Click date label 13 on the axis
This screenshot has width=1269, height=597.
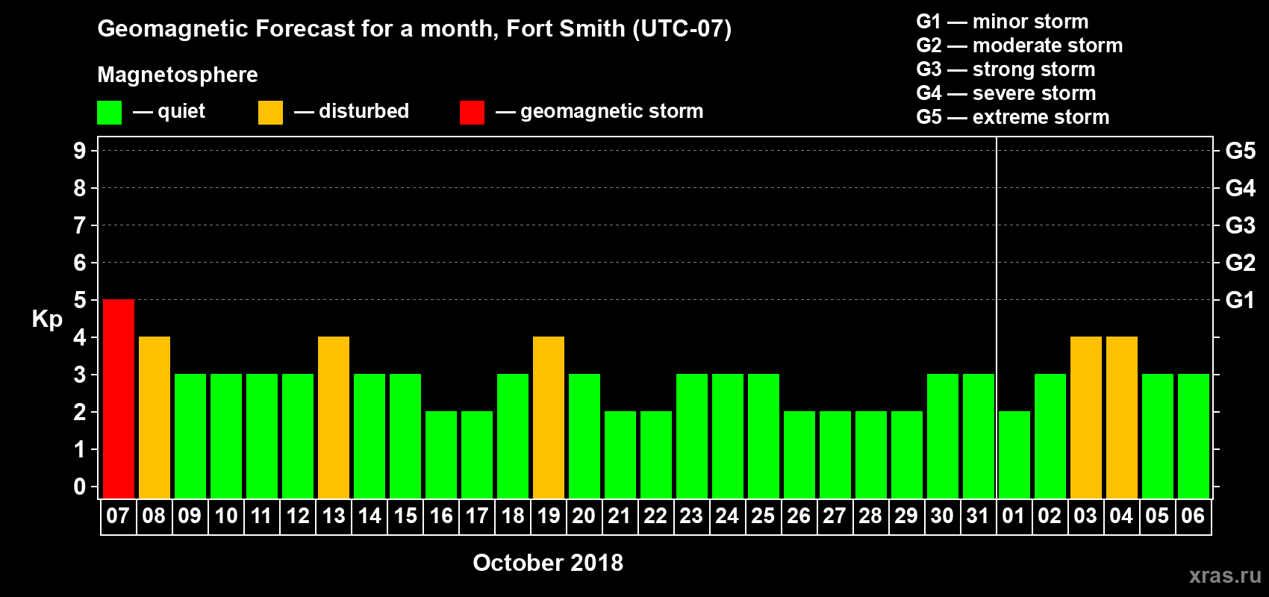[333, 516]
